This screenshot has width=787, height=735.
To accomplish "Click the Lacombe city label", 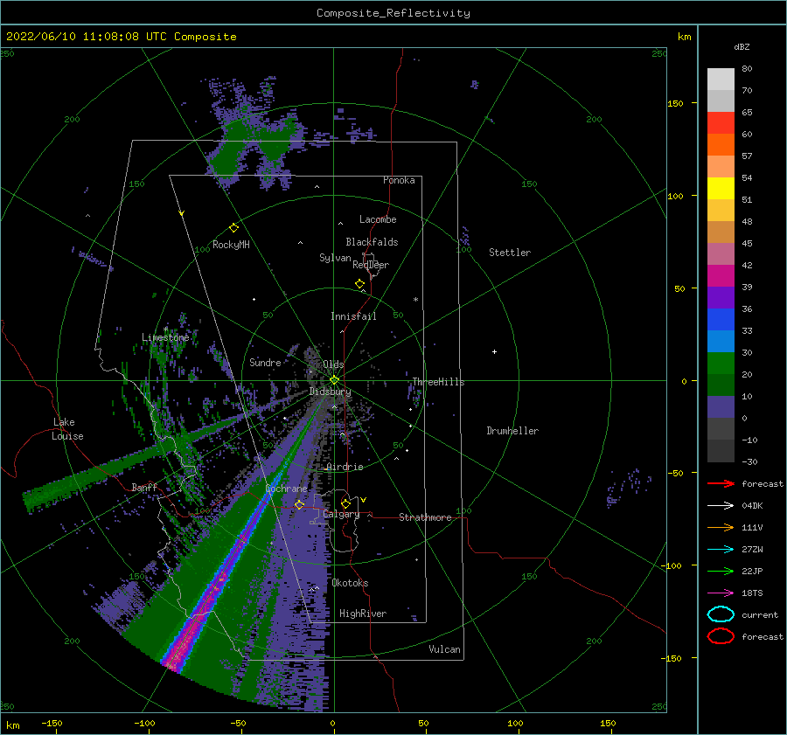I will point(378,219).
